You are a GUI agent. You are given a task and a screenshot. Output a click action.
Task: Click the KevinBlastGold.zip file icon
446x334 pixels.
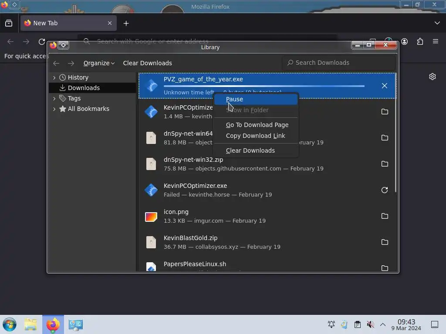click(151, 242)
